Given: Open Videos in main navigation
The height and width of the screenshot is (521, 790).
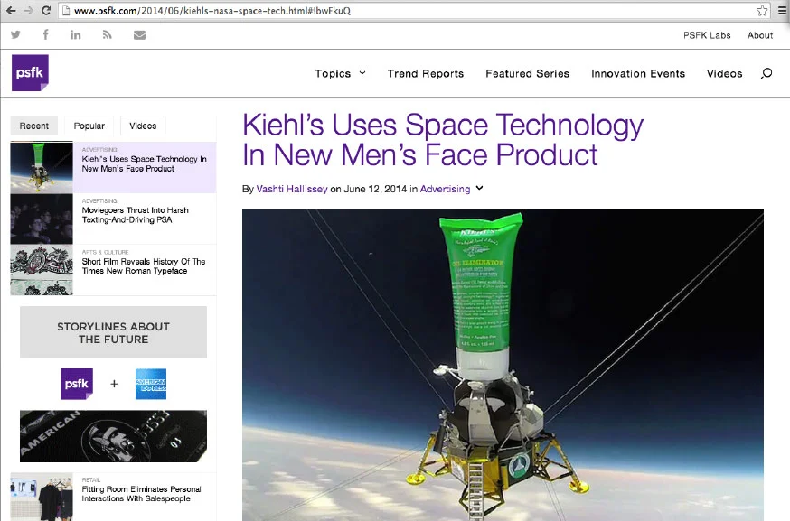Looking at the screenshot, I should [x=725, y=73].
